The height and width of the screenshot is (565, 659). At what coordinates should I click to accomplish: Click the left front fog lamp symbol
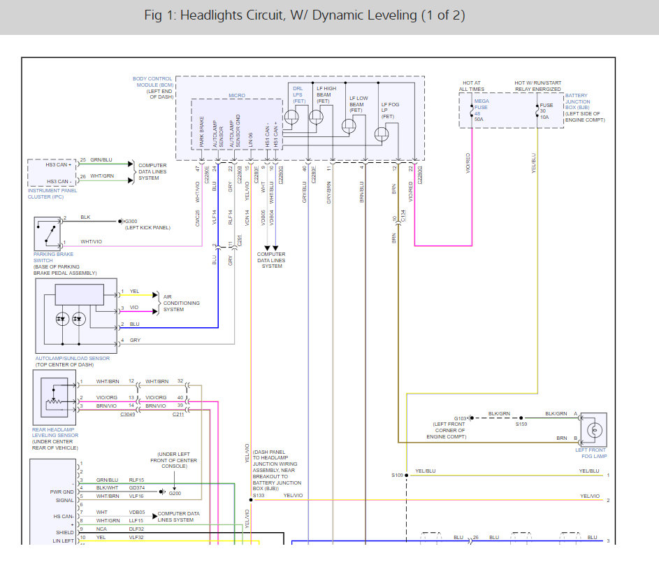click(593, 429)
